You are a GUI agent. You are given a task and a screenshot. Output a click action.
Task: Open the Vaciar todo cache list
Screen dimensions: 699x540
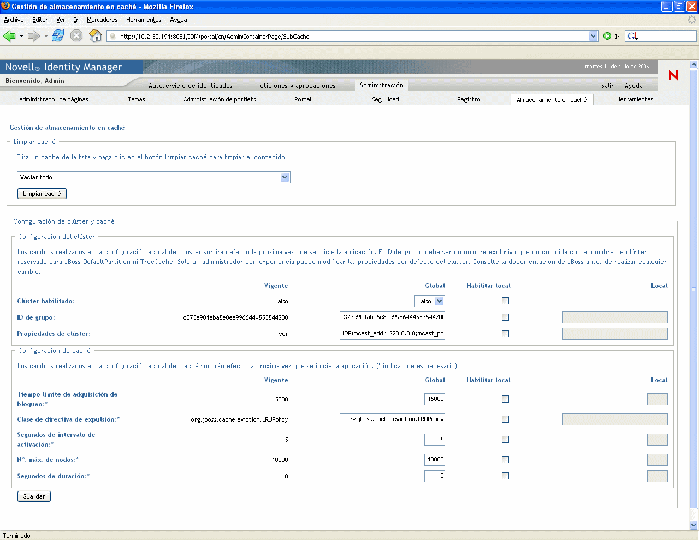pyautogui.click(x=153, y=177)
